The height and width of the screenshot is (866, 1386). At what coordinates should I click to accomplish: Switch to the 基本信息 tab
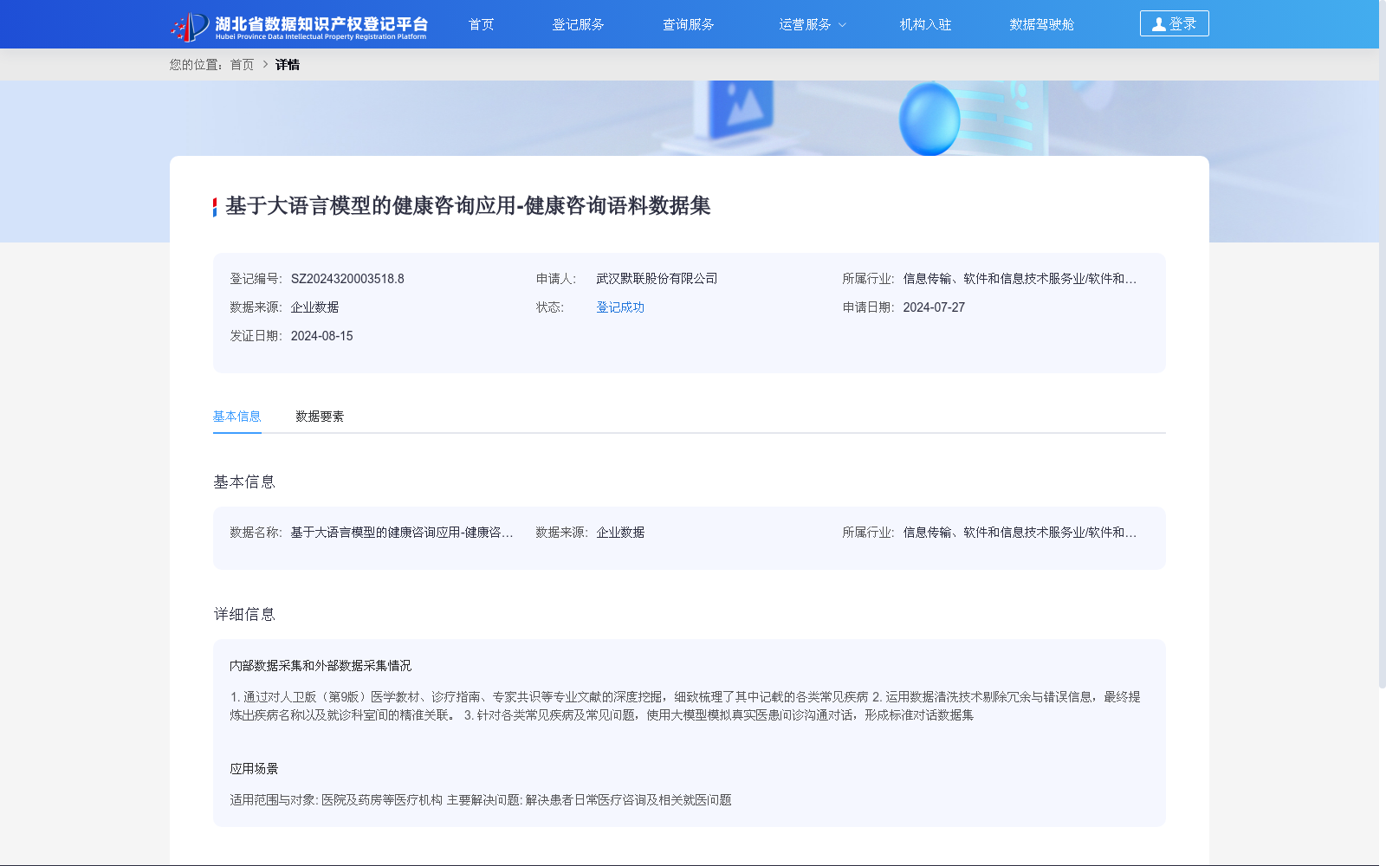[237, 417]
